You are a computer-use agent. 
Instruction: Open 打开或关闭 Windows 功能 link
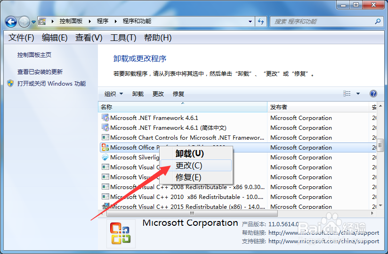click(x=51, y=84)
